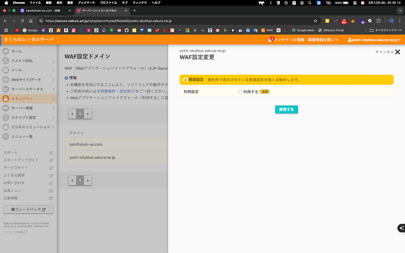Open メニュー一覧 in the sidebar
Image resolution: width=405 pixels, height=253 pixels.
(x=28, y=136)
